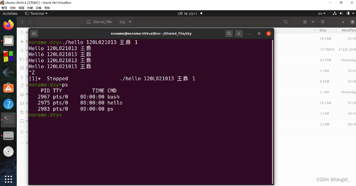Expand the dzy path dropdown arrow
The width and height of the screenshot is (356, 186).
[x=130, y=22]
